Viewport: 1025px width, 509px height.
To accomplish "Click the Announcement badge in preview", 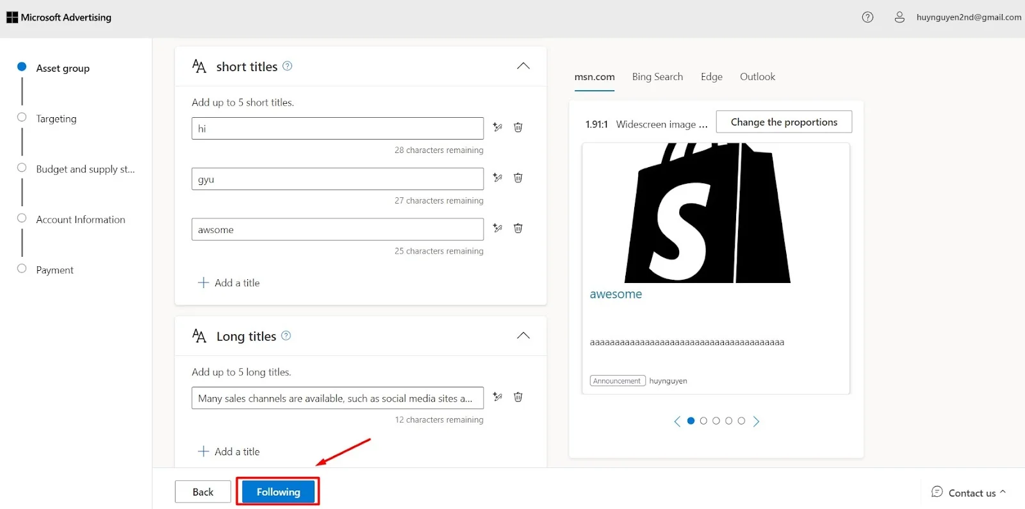I will pos(618,381).
